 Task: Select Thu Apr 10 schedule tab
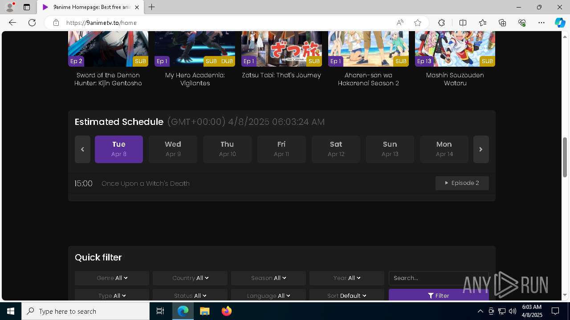[228, 149]
